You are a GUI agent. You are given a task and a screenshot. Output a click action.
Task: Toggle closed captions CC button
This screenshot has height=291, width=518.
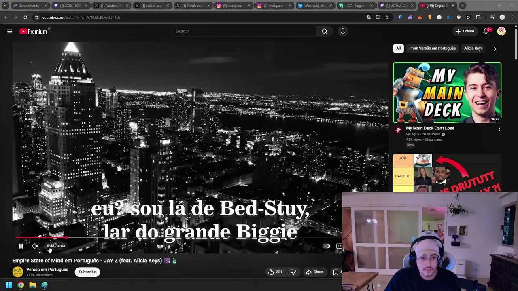click(339, 246)
